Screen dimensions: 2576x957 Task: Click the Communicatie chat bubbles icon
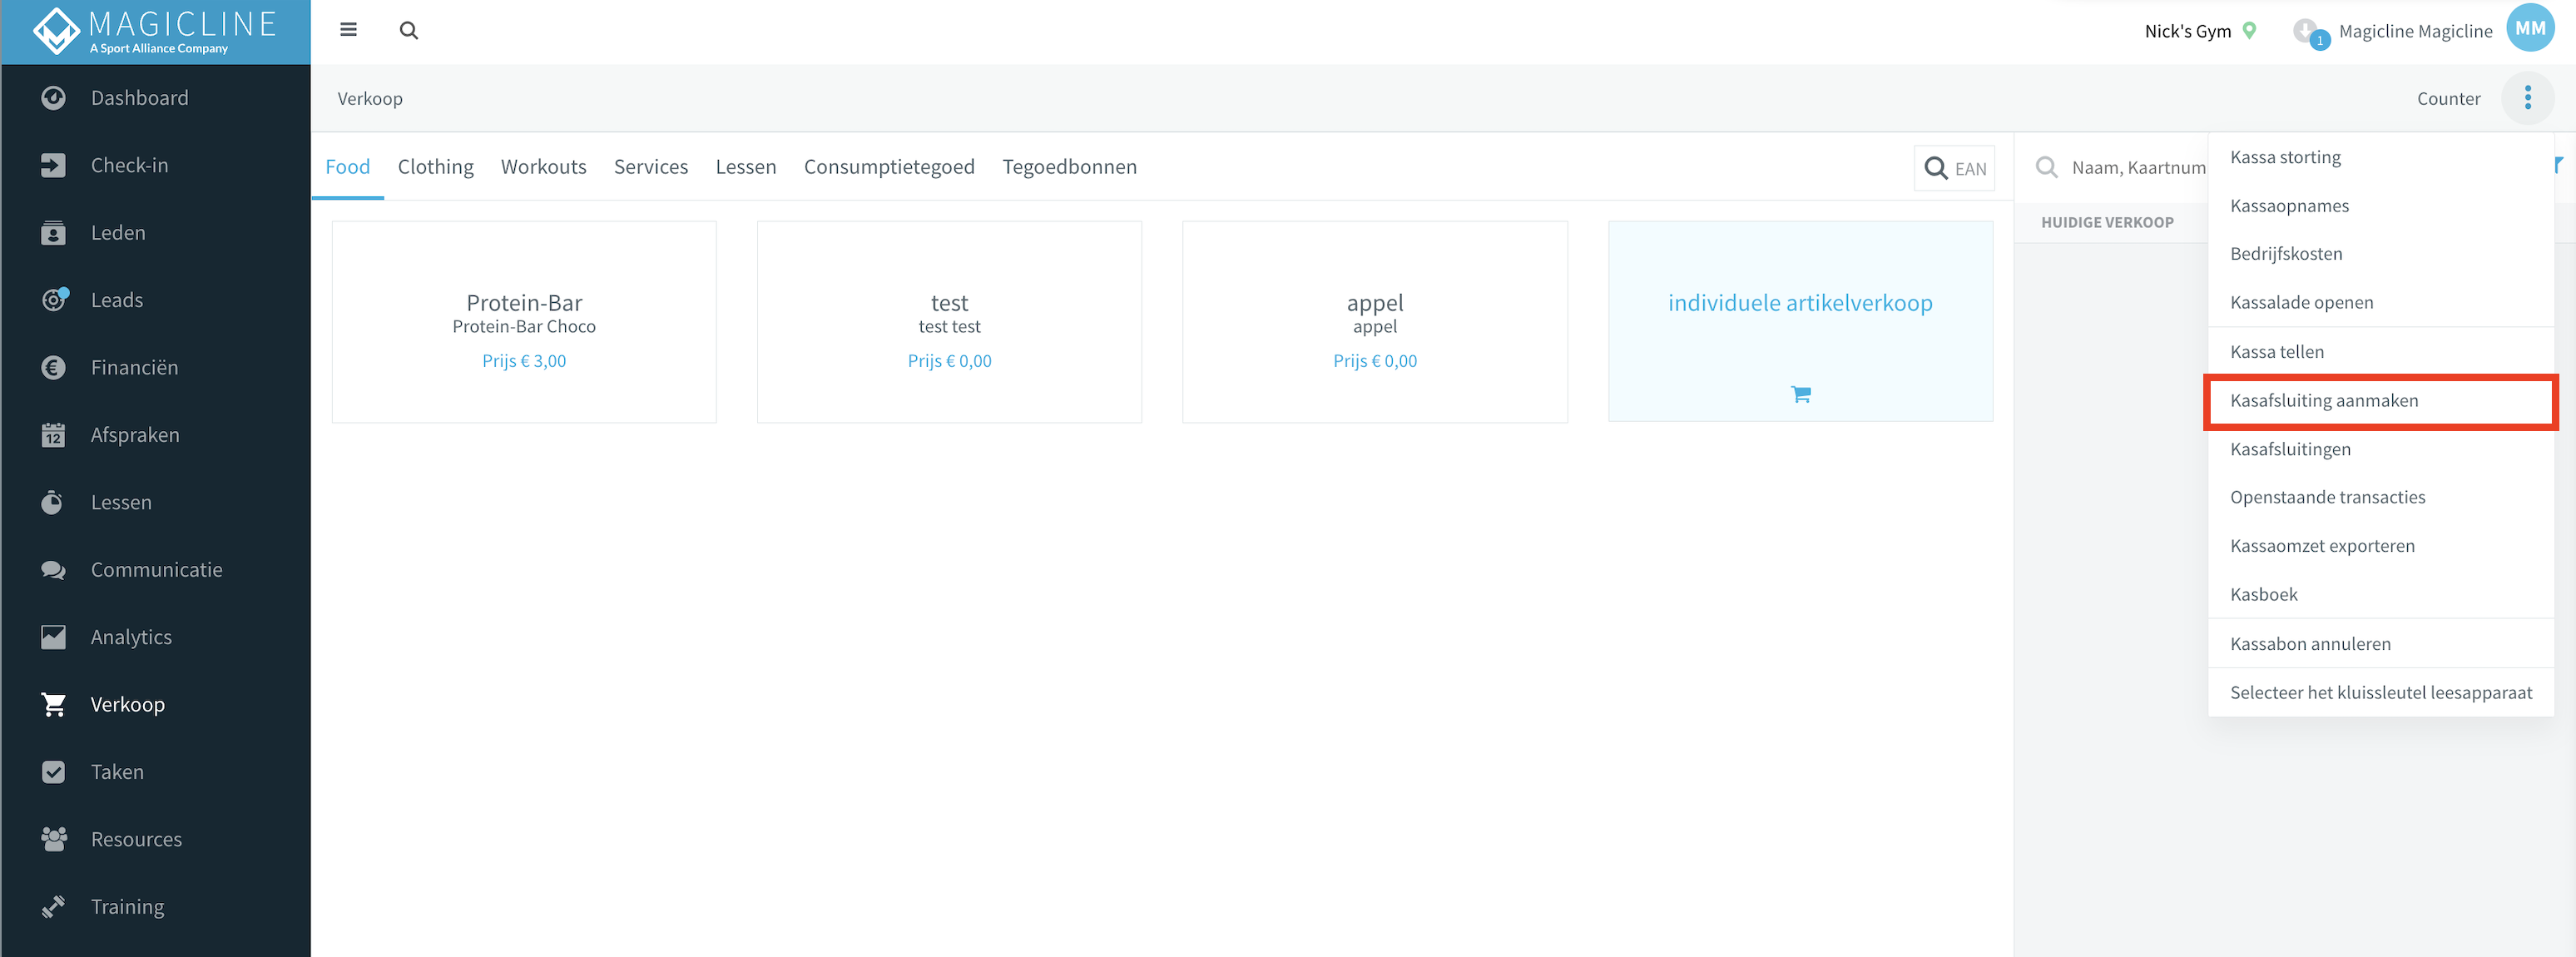[53, 570]
